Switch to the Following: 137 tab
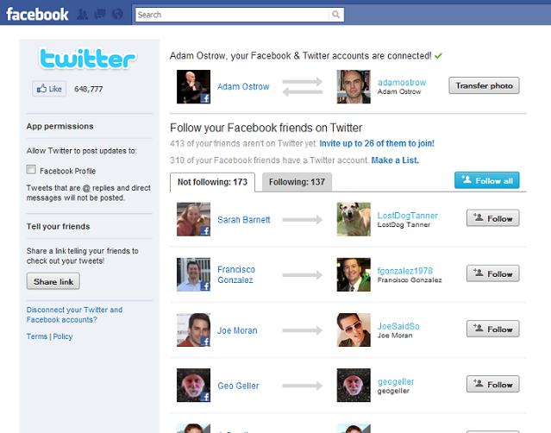The width and height of the screenshot is (551, 433). click(297, 182)
